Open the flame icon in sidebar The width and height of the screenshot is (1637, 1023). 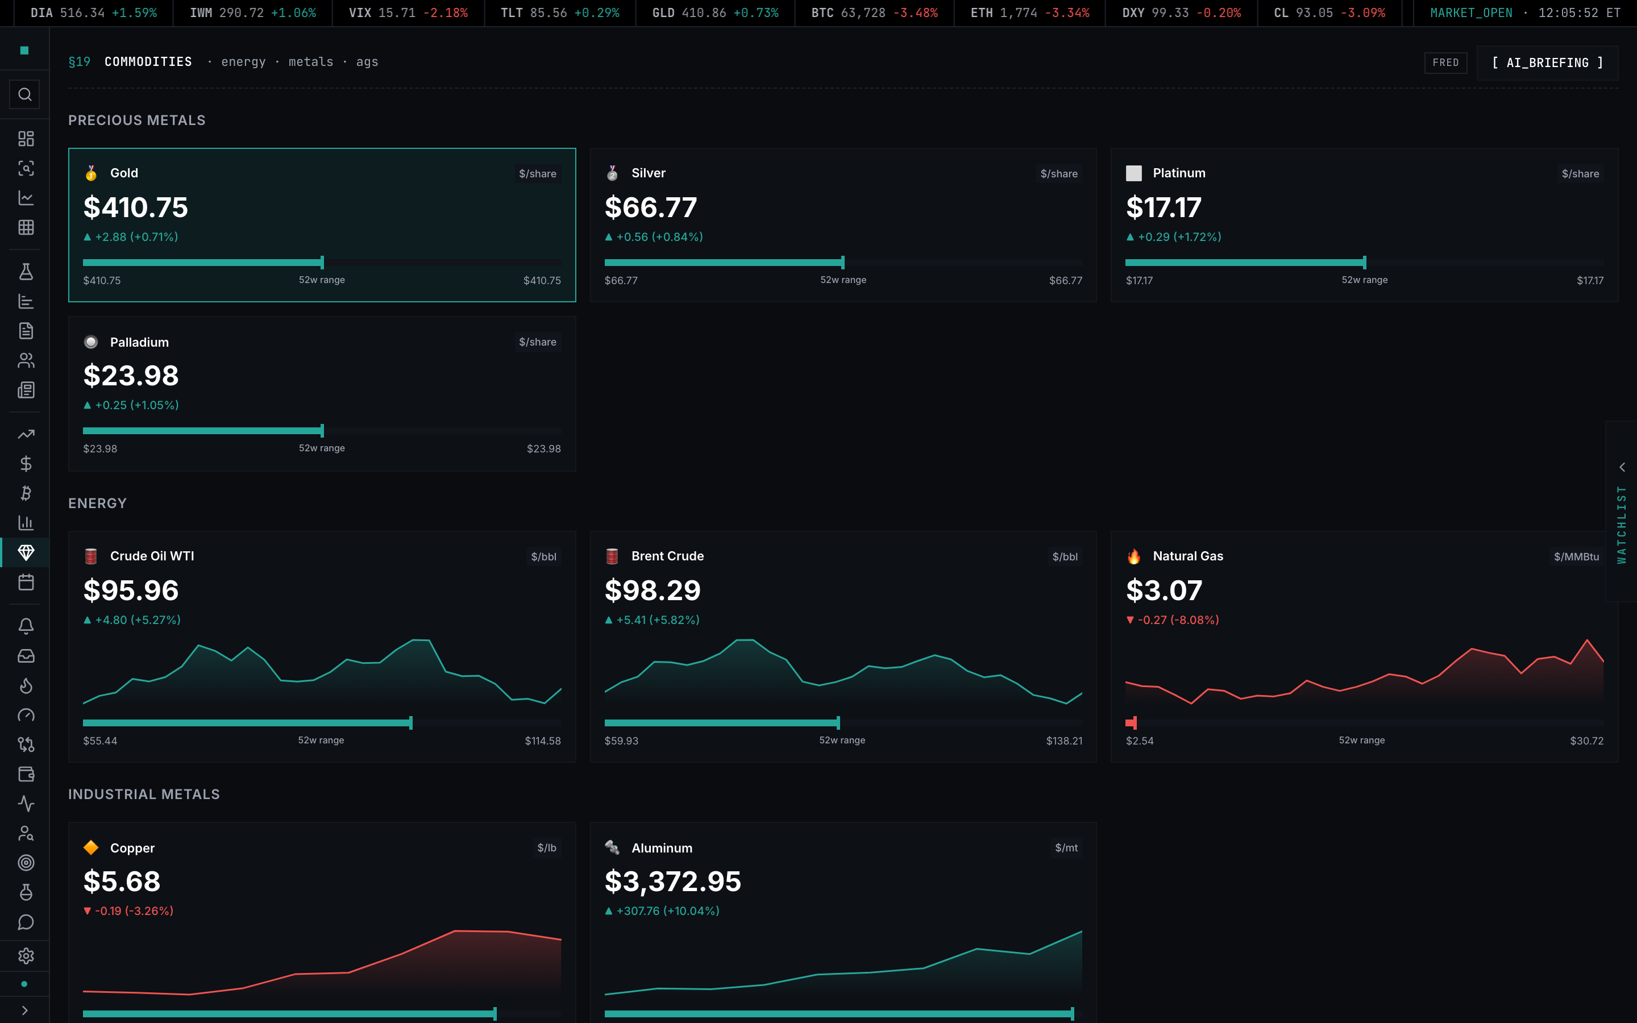(26, 685)
